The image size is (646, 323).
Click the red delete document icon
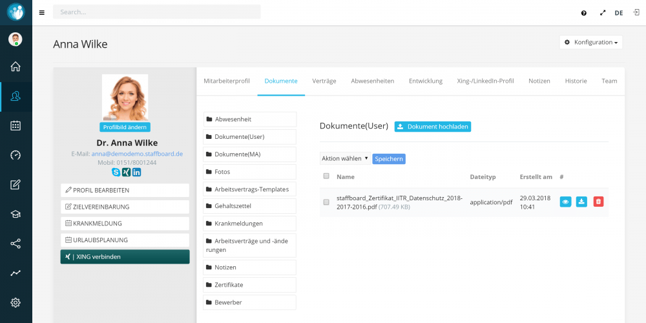click(598, 202)
